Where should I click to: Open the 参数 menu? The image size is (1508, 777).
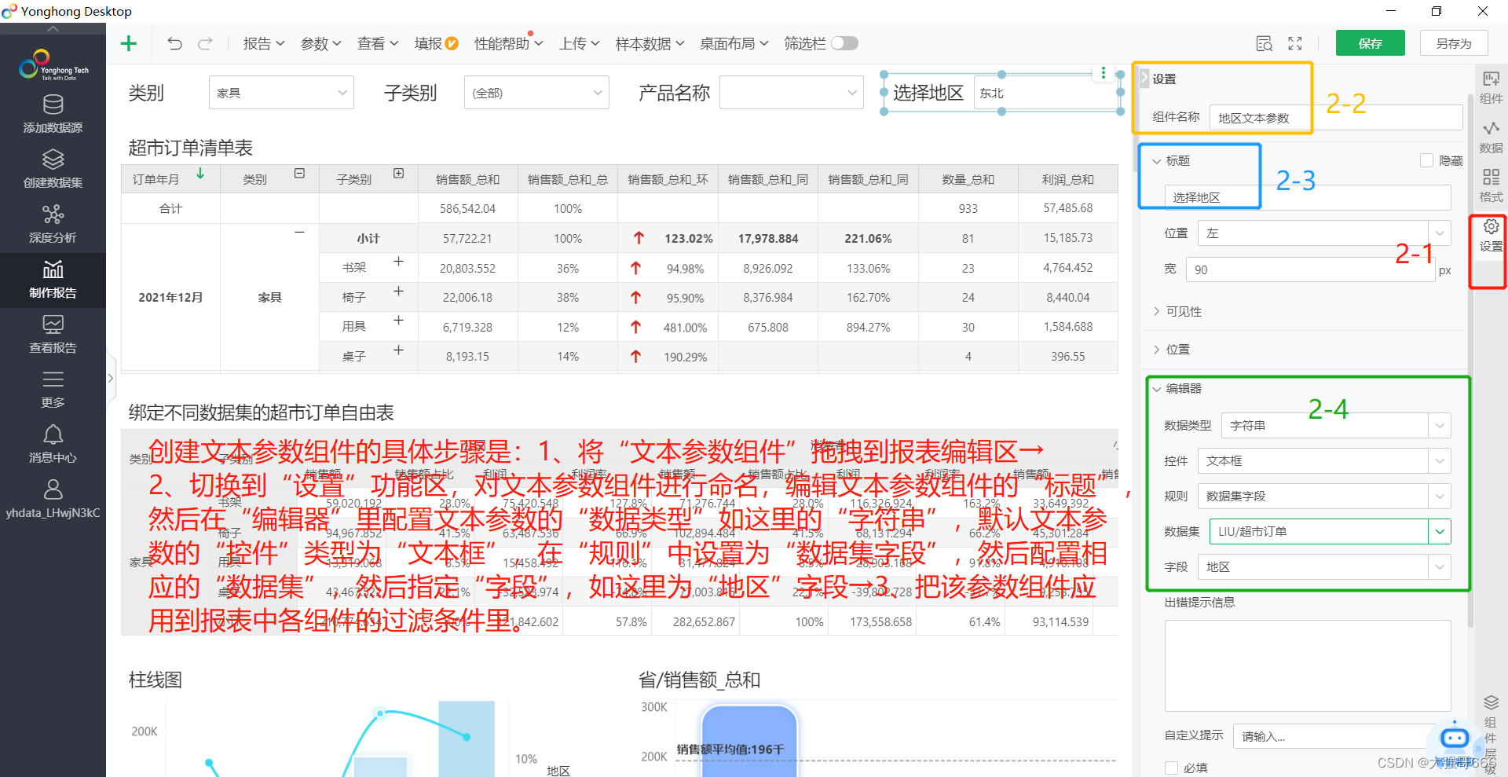point(320,43)
